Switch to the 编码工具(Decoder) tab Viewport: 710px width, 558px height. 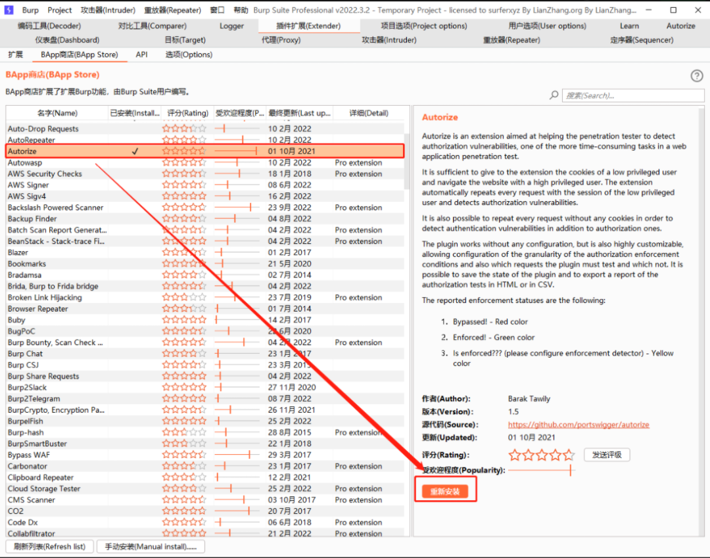tap(49, 26)
